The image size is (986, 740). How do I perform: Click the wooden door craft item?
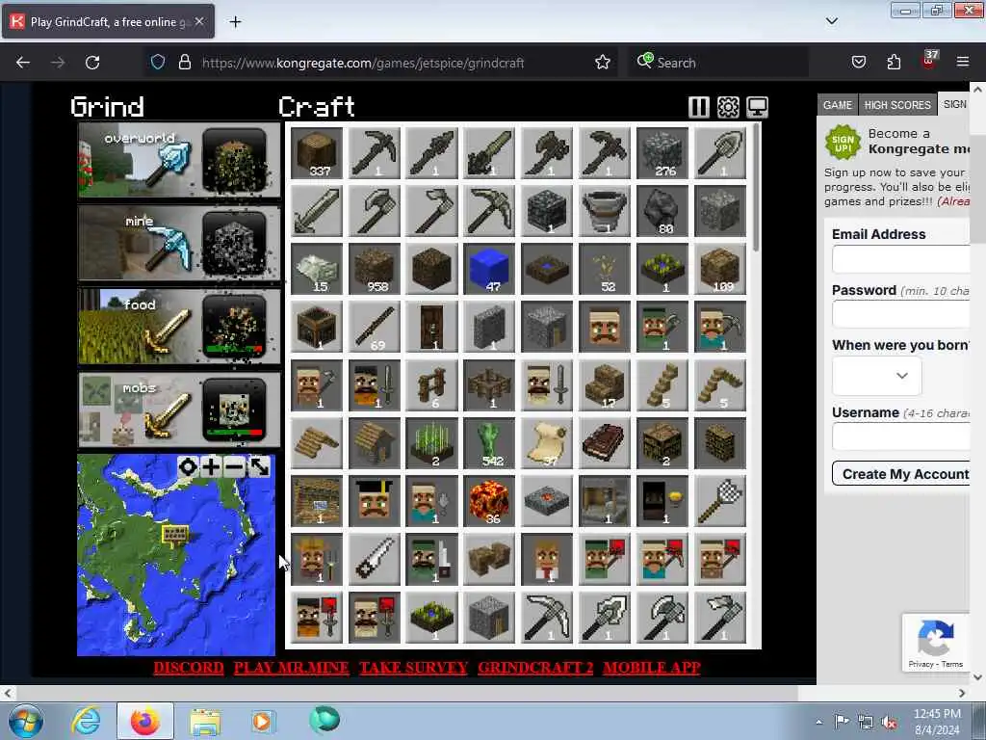432,327
